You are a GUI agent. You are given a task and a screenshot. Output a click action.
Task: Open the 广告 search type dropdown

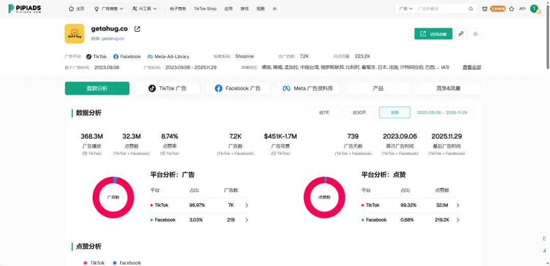(405, 9)
